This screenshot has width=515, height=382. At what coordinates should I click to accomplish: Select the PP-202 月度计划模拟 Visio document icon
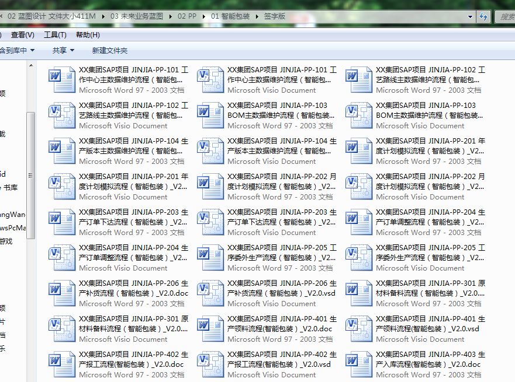click(x=359, y=187)
